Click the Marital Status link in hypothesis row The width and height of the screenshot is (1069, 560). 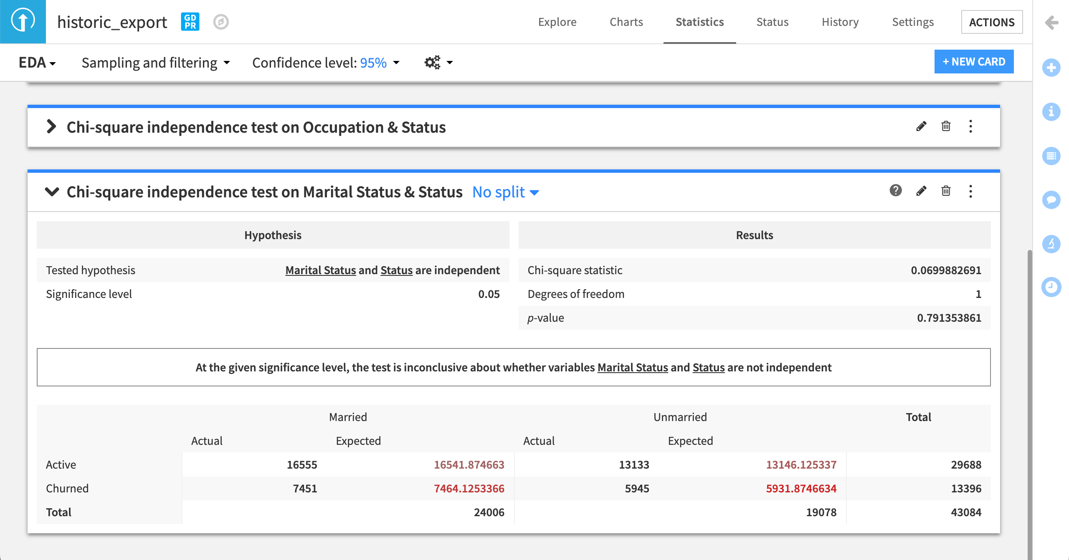pyautogui.click(x=320, y=270)
